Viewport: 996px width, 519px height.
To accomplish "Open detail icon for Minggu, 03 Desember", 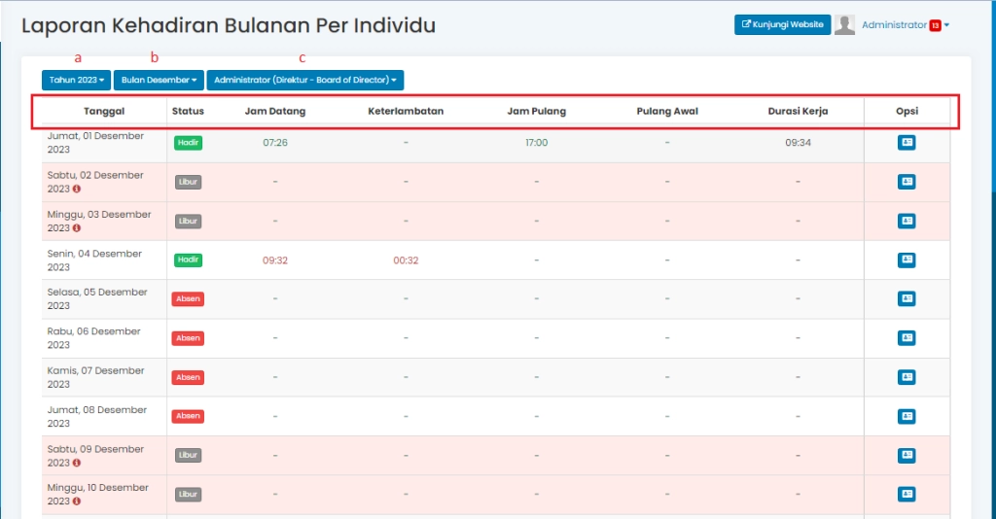I will tap(907, 221).
